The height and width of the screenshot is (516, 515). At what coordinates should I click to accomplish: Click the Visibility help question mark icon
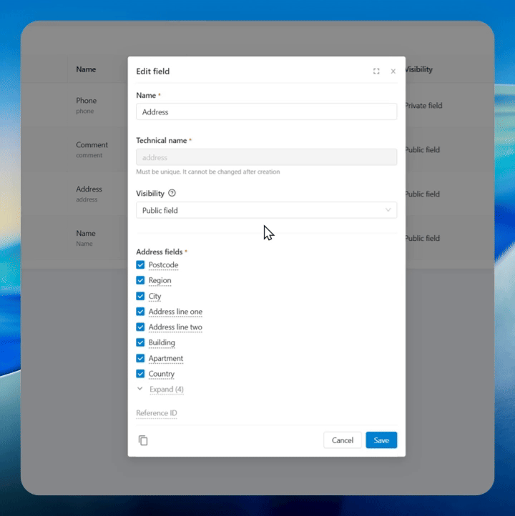click(172, 193)
